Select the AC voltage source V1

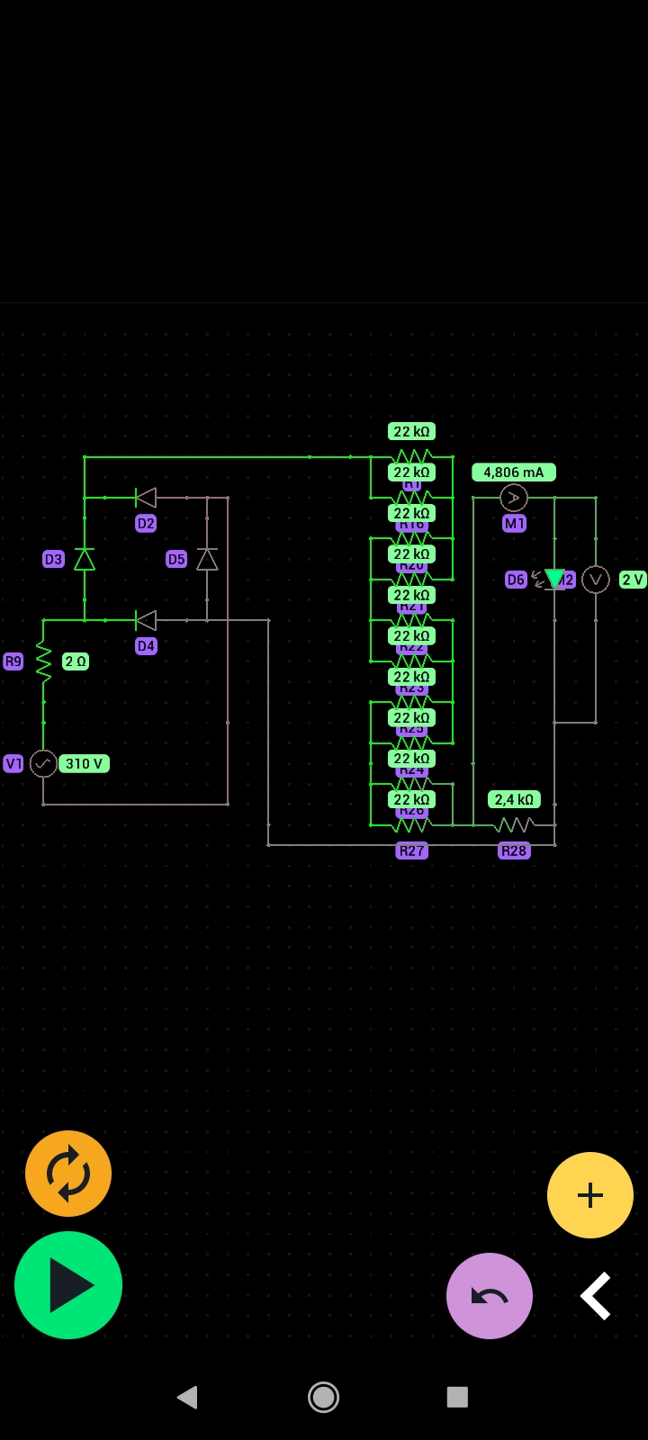(43, 763)
